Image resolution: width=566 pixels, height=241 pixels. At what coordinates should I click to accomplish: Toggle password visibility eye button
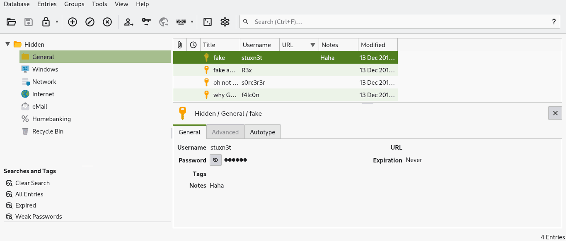click(x=215, y=160)
